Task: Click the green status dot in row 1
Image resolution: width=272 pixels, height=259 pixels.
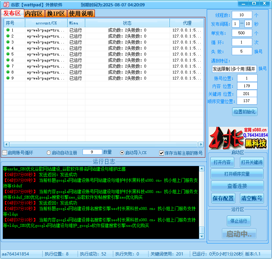Action: pyautogui.click(x=8, y=30)
